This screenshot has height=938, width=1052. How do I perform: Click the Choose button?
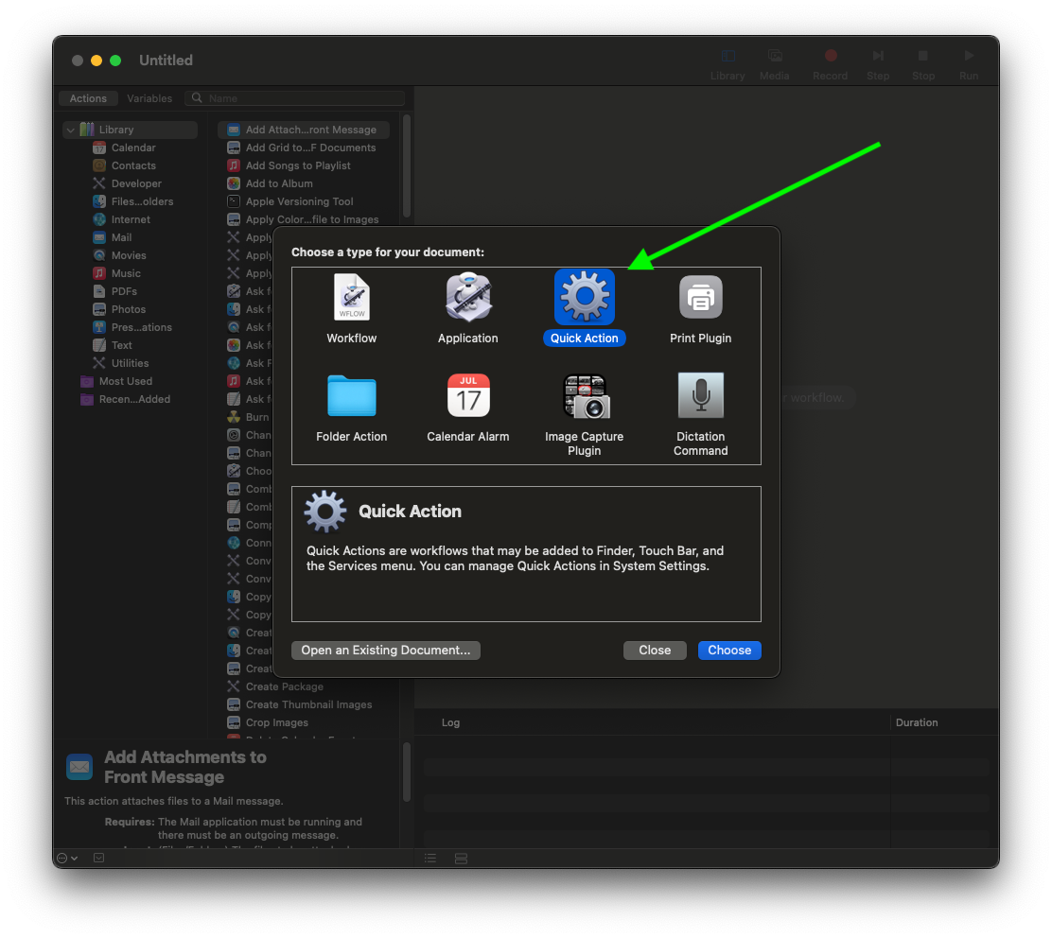tap(728, 650)
